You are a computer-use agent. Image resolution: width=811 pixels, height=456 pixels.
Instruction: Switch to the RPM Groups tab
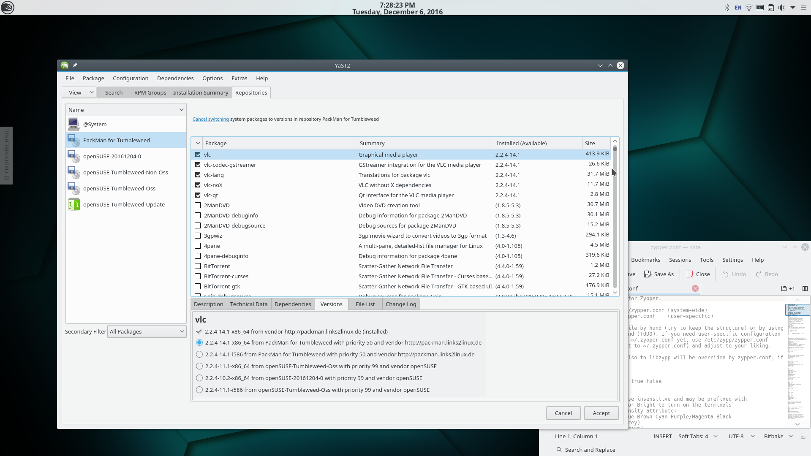point(150,92)
